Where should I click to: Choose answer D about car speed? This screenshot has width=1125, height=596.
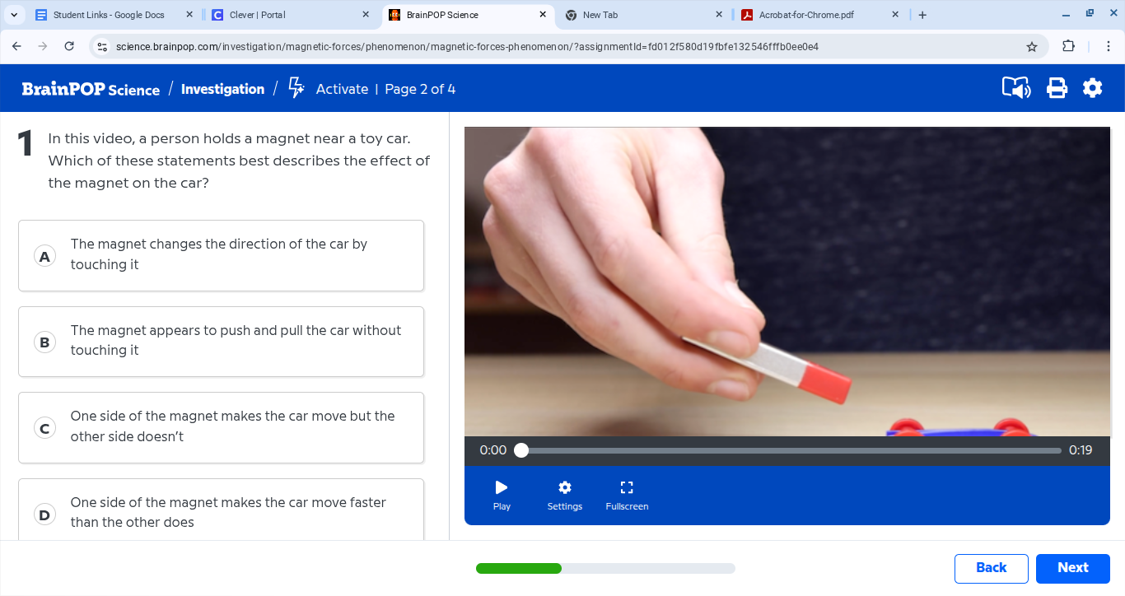pyautogui.click(x=221, y=510)
